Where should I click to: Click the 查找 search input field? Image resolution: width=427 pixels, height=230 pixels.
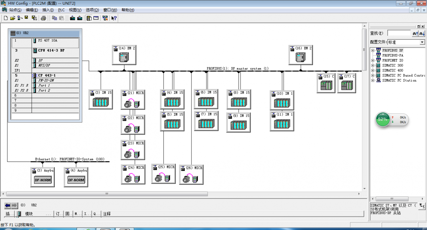coord(399,33)
